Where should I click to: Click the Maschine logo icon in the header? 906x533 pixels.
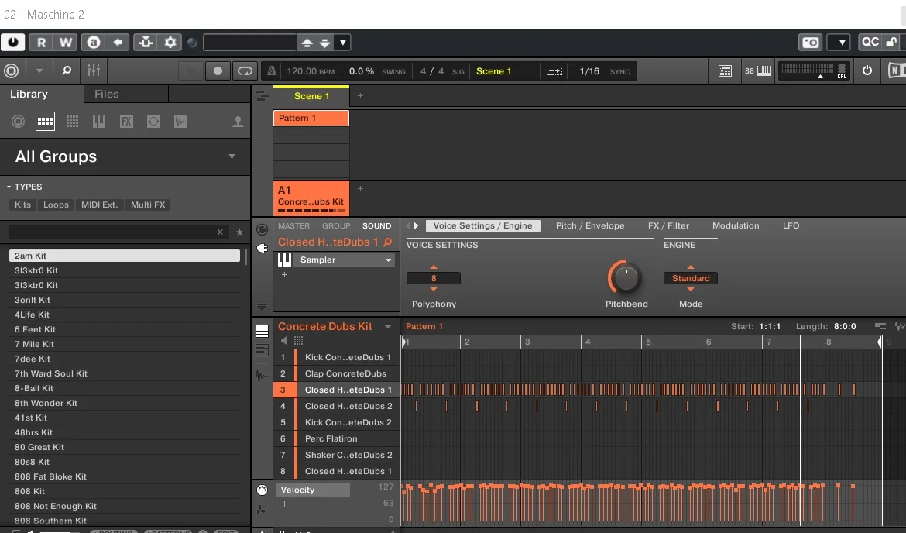12,70
